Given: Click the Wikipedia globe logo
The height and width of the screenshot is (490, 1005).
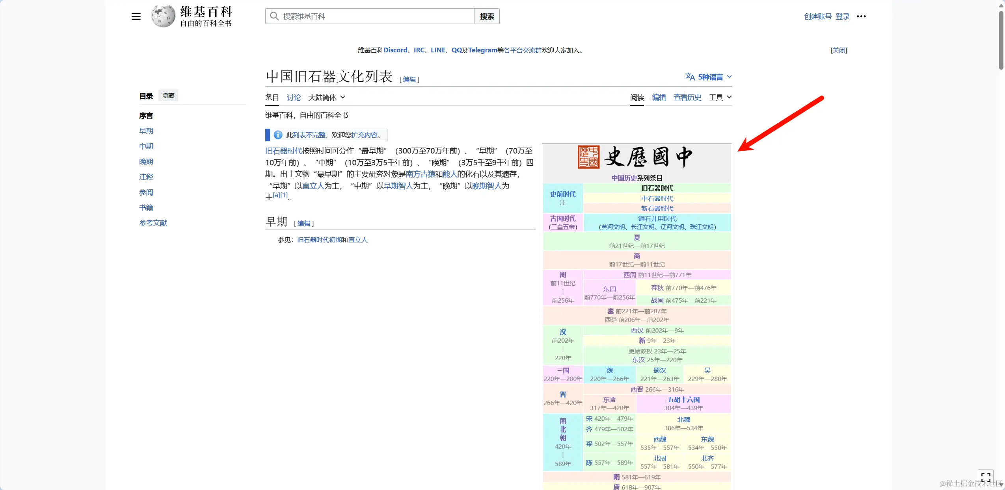Looking at the screenshot, I should [x=163, y=16].
